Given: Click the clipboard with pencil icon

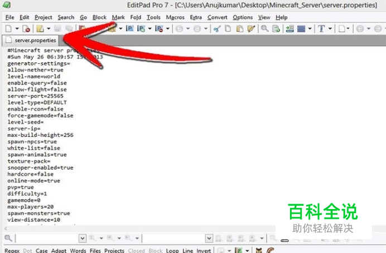Looking at the screenshot, I should [x=251, y=29].
